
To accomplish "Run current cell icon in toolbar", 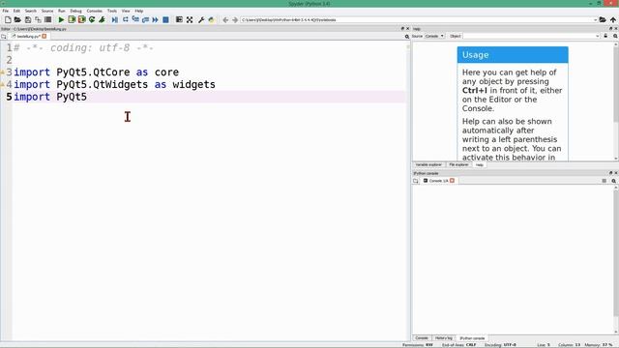I will [72, 19].
